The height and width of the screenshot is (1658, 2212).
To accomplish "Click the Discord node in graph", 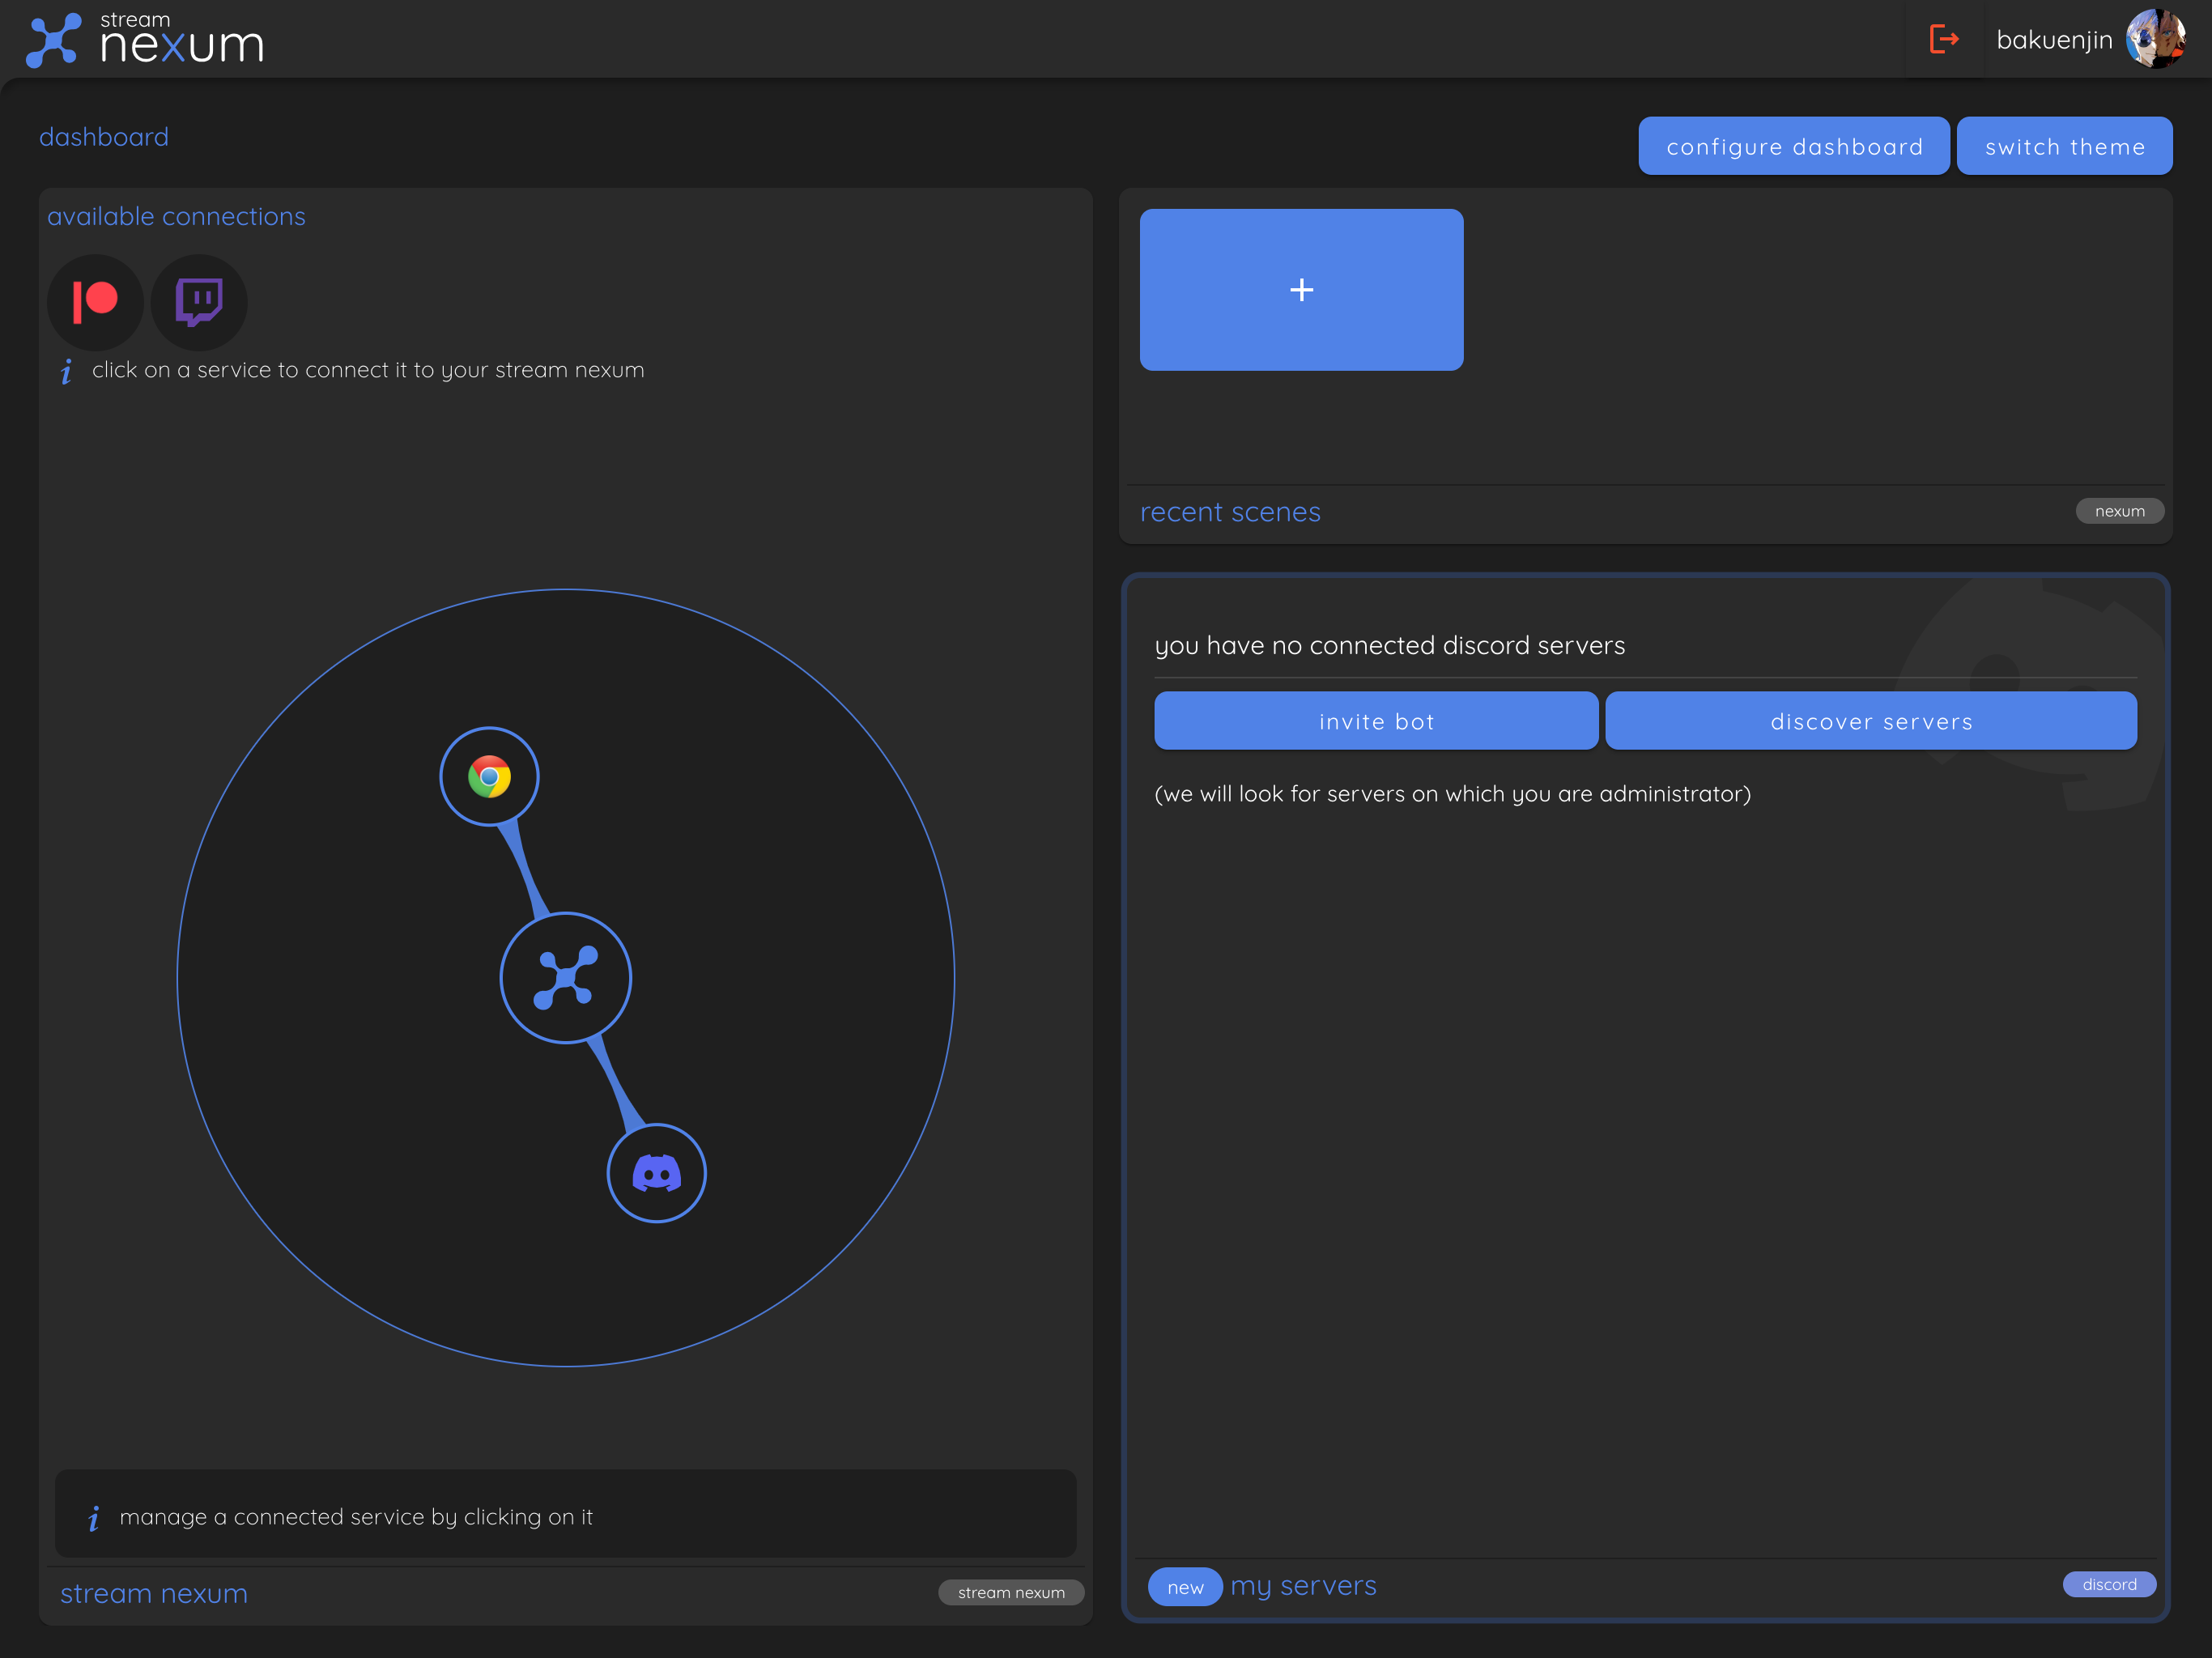I will pos(656,1172).
